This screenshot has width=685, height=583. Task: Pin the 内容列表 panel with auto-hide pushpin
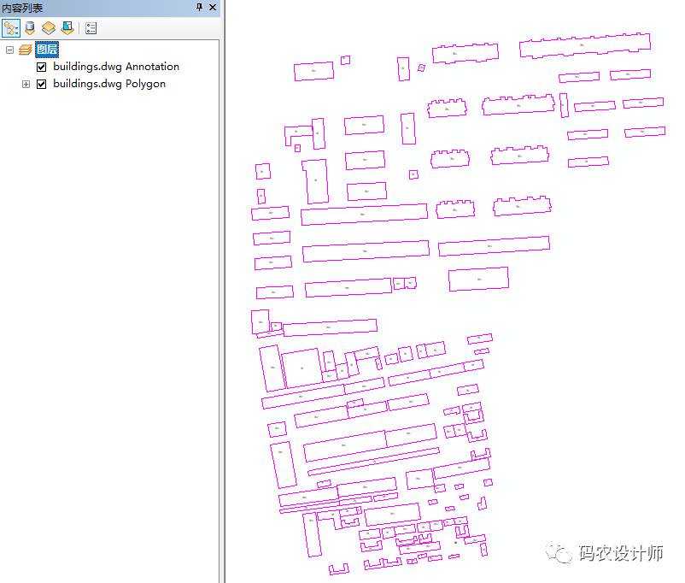coord(200,7)
